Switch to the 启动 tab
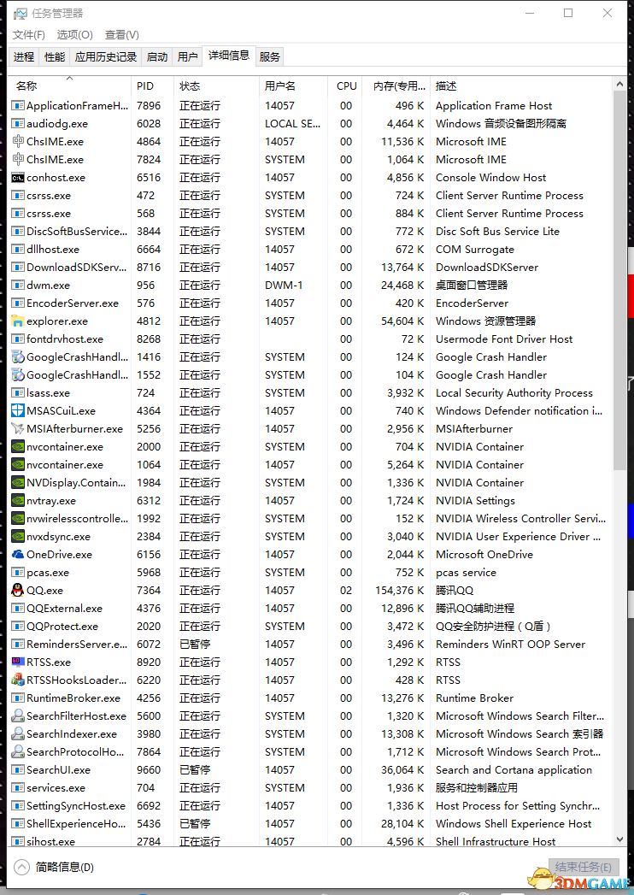Screen dimensions: 634x895 (x=157, y=56)
